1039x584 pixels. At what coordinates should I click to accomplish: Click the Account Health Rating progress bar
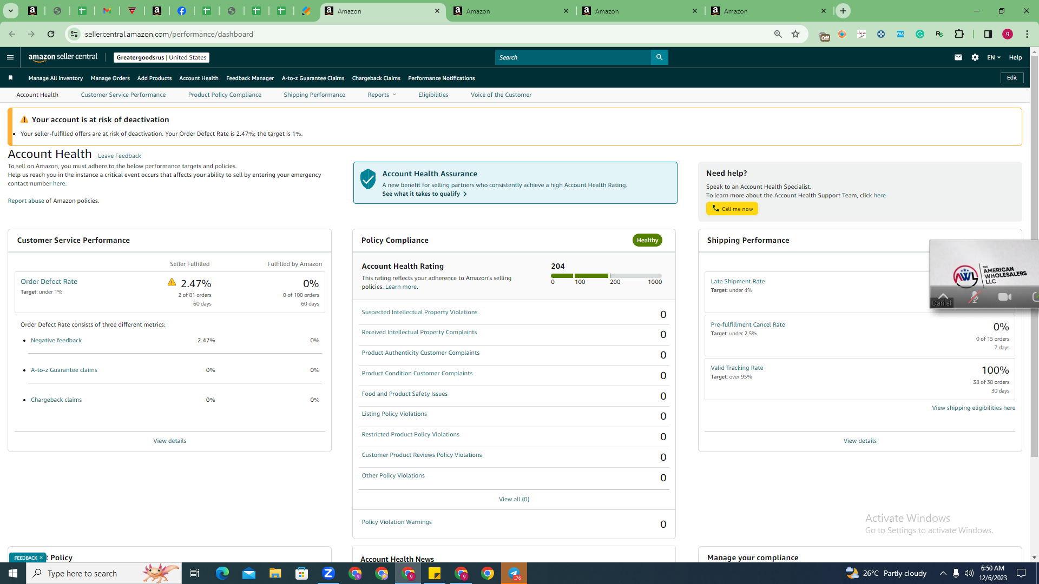coord(606,276)
